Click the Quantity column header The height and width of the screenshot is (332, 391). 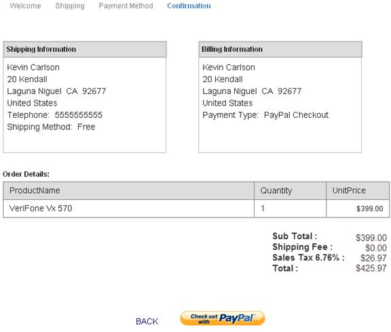(x=291, y=190)
